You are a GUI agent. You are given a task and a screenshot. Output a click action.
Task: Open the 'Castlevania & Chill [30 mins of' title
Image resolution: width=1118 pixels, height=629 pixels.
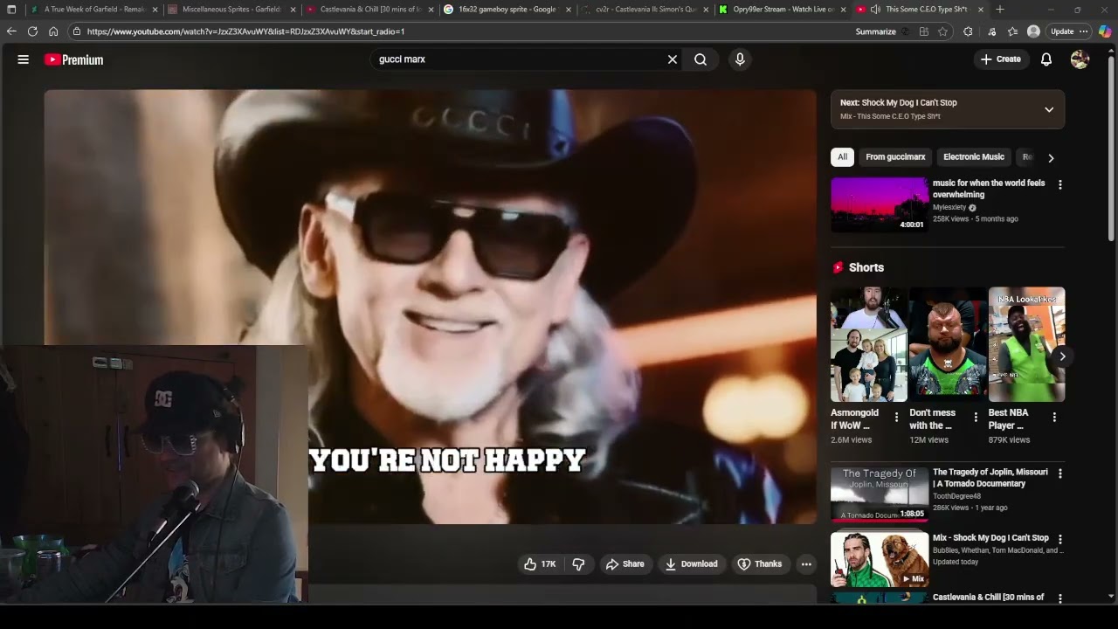click(989, 598)
